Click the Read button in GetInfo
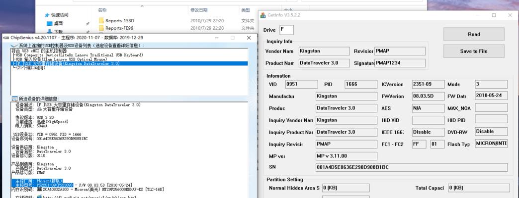 tap(474, 34)
